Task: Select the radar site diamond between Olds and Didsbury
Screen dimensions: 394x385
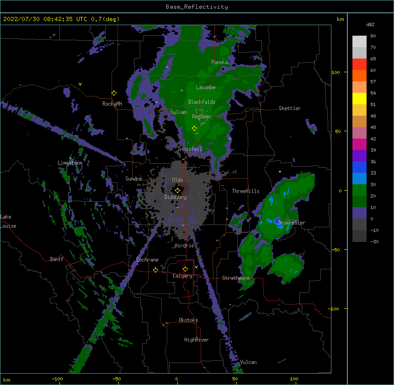Action: pyautogui.click(x=177, y=190)
